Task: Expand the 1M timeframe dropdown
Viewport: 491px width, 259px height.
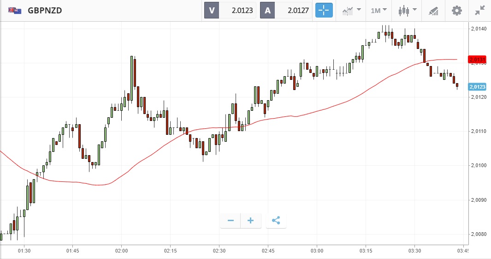Action: coord(379,10)
